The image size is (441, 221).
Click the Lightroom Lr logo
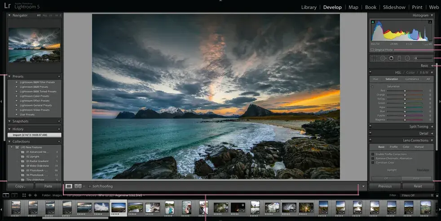(x=8, y=6)
